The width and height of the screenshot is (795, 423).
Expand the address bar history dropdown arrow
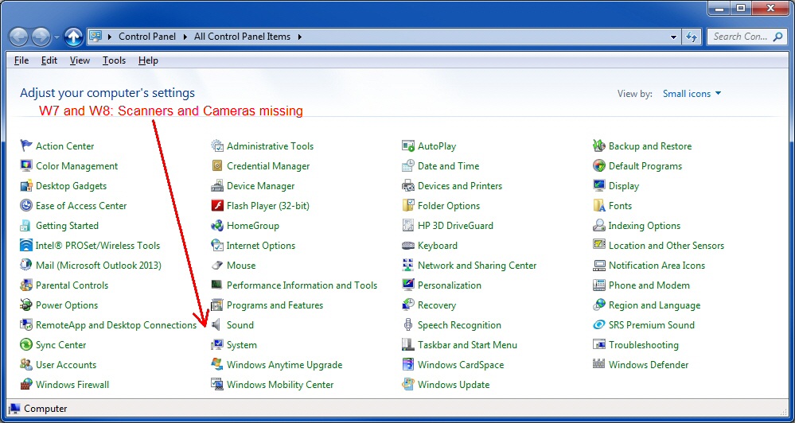[x=673, y=37]
